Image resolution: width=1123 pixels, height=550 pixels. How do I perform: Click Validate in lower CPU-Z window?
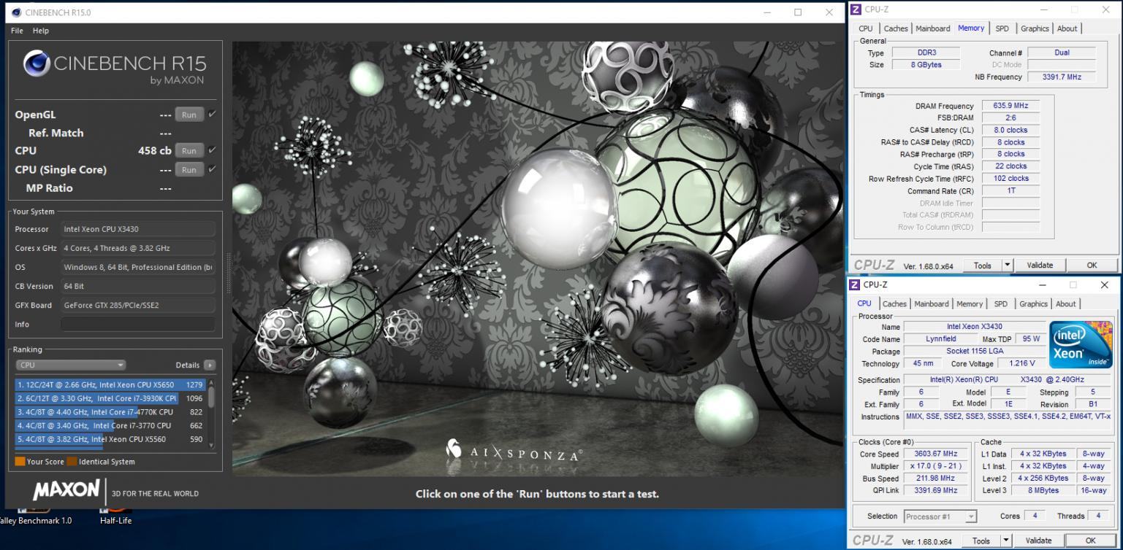coord(1039,541)
